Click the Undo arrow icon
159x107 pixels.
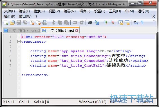pos(75,22)
